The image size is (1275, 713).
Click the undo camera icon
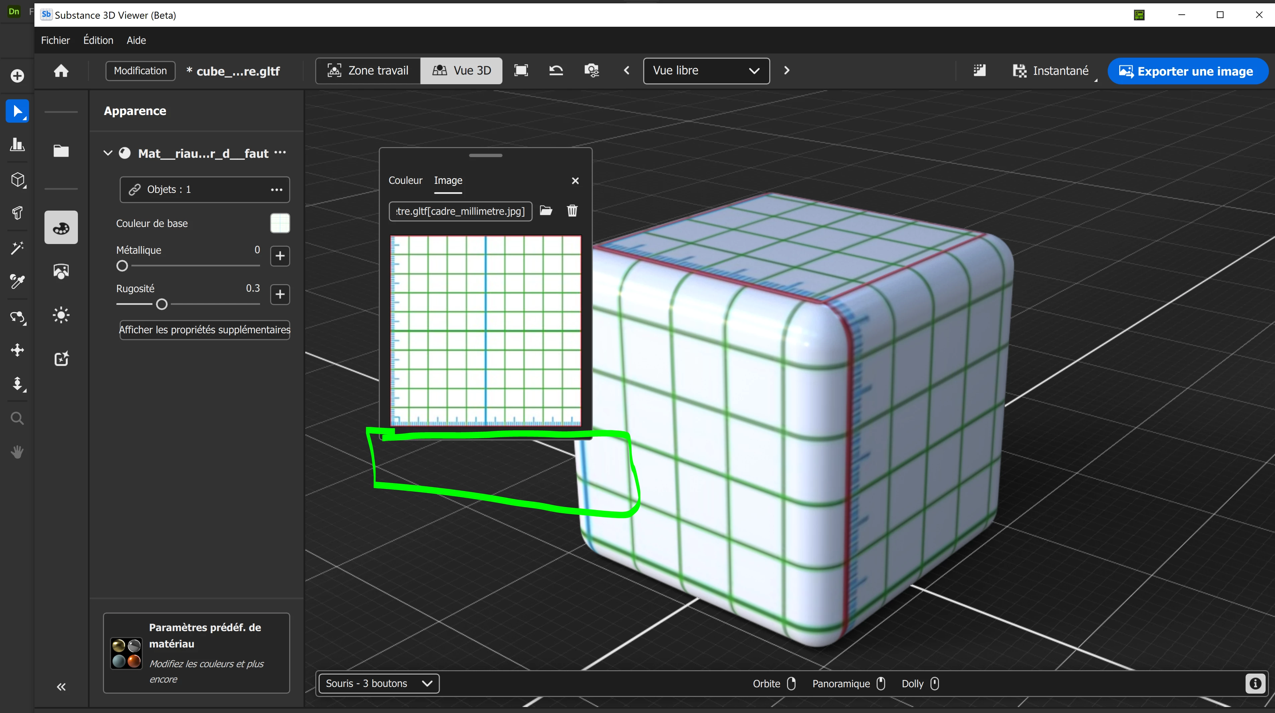pos(556,71)
